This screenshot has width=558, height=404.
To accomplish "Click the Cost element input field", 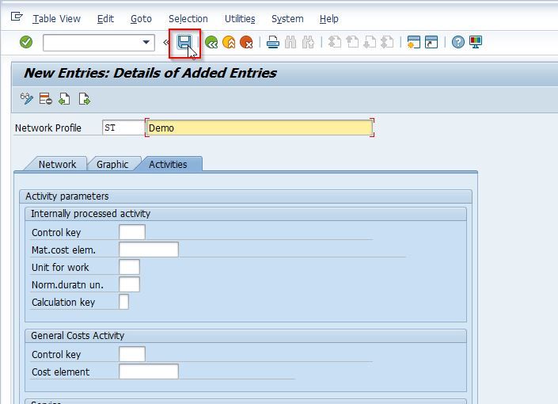I will [149, 372].
